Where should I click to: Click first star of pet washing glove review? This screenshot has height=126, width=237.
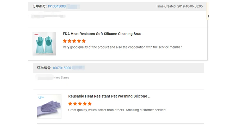click(70, 103)
